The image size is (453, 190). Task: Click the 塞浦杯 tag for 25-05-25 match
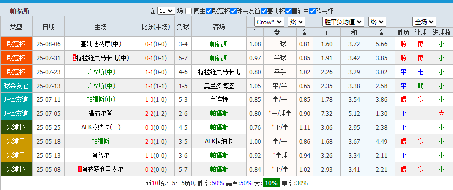click(16, 127)
